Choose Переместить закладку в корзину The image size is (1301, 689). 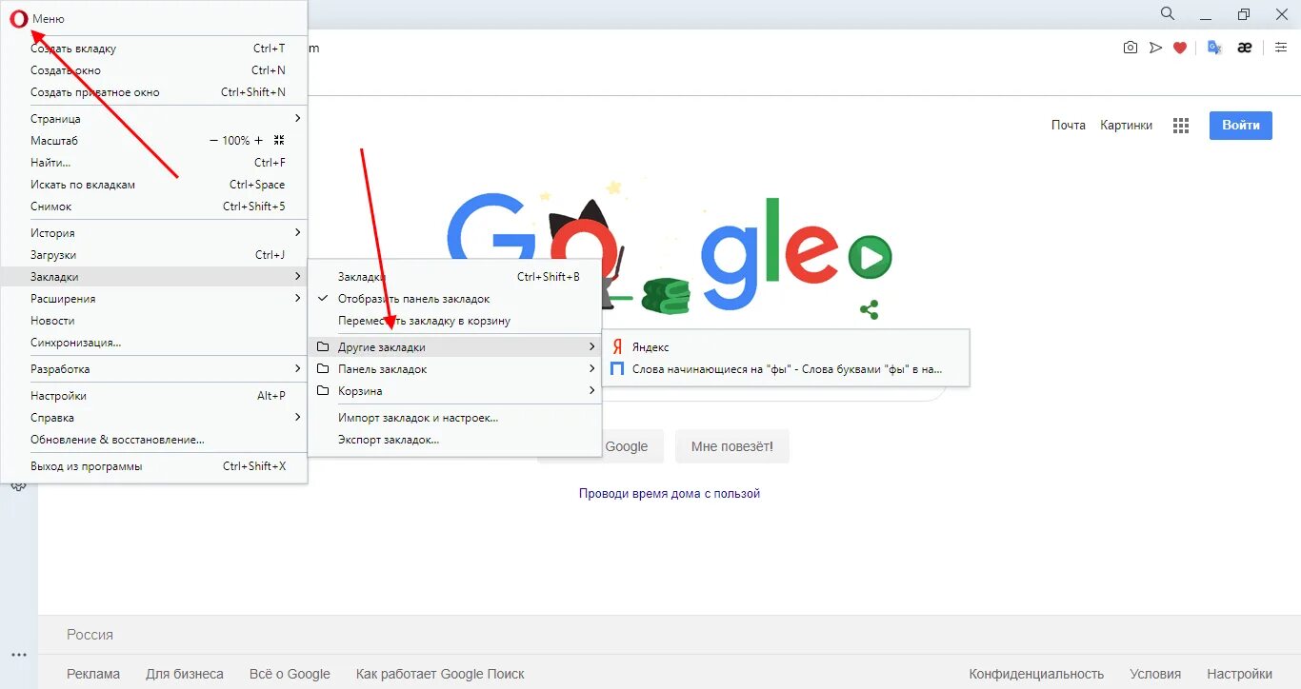[455, 321]
